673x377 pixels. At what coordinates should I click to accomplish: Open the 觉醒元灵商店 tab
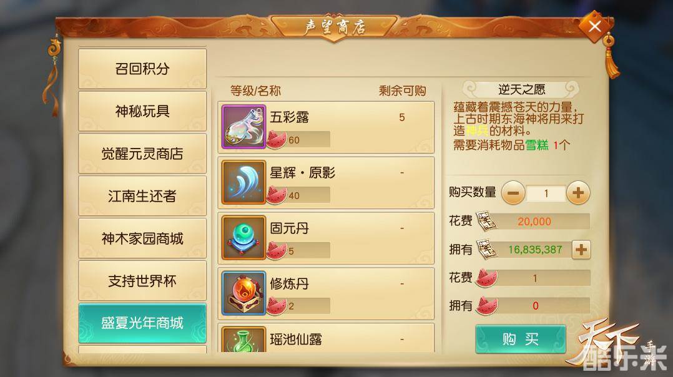click(x=142, y=154)
